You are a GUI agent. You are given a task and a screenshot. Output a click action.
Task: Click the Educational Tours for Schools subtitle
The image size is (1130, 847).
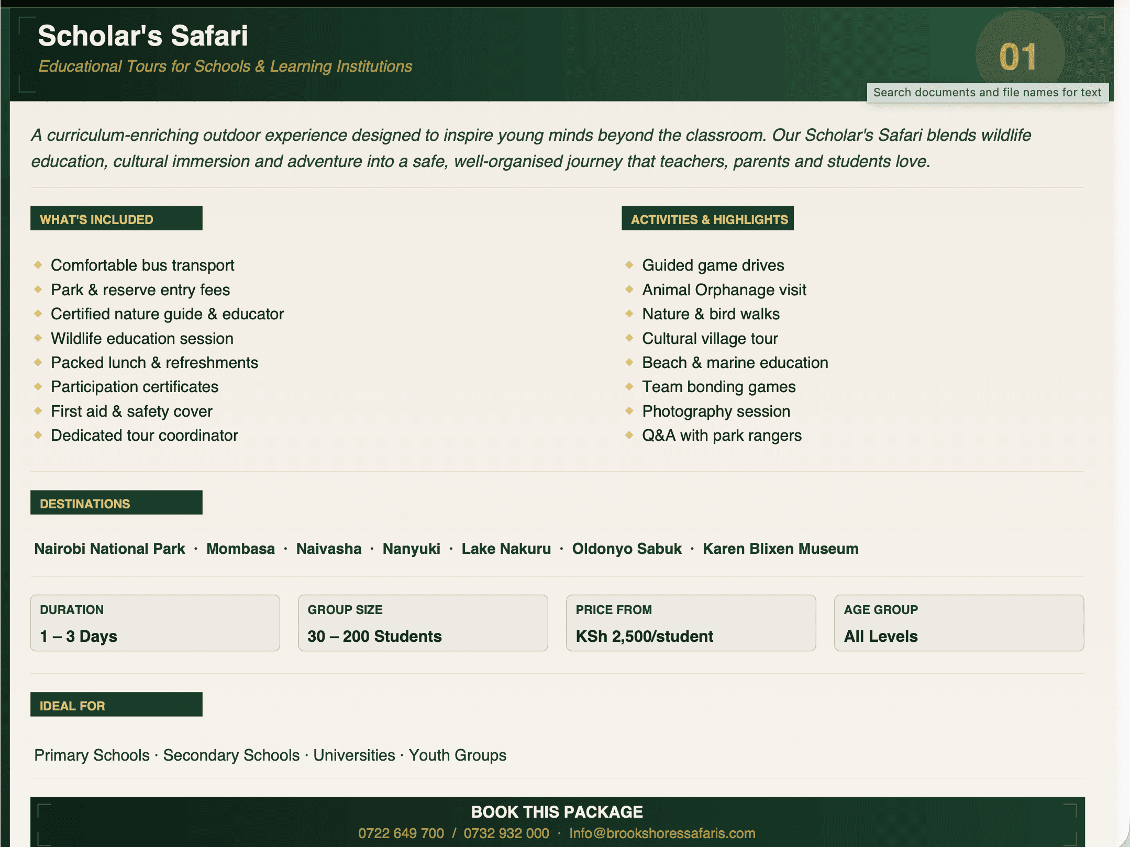[225, 66]
